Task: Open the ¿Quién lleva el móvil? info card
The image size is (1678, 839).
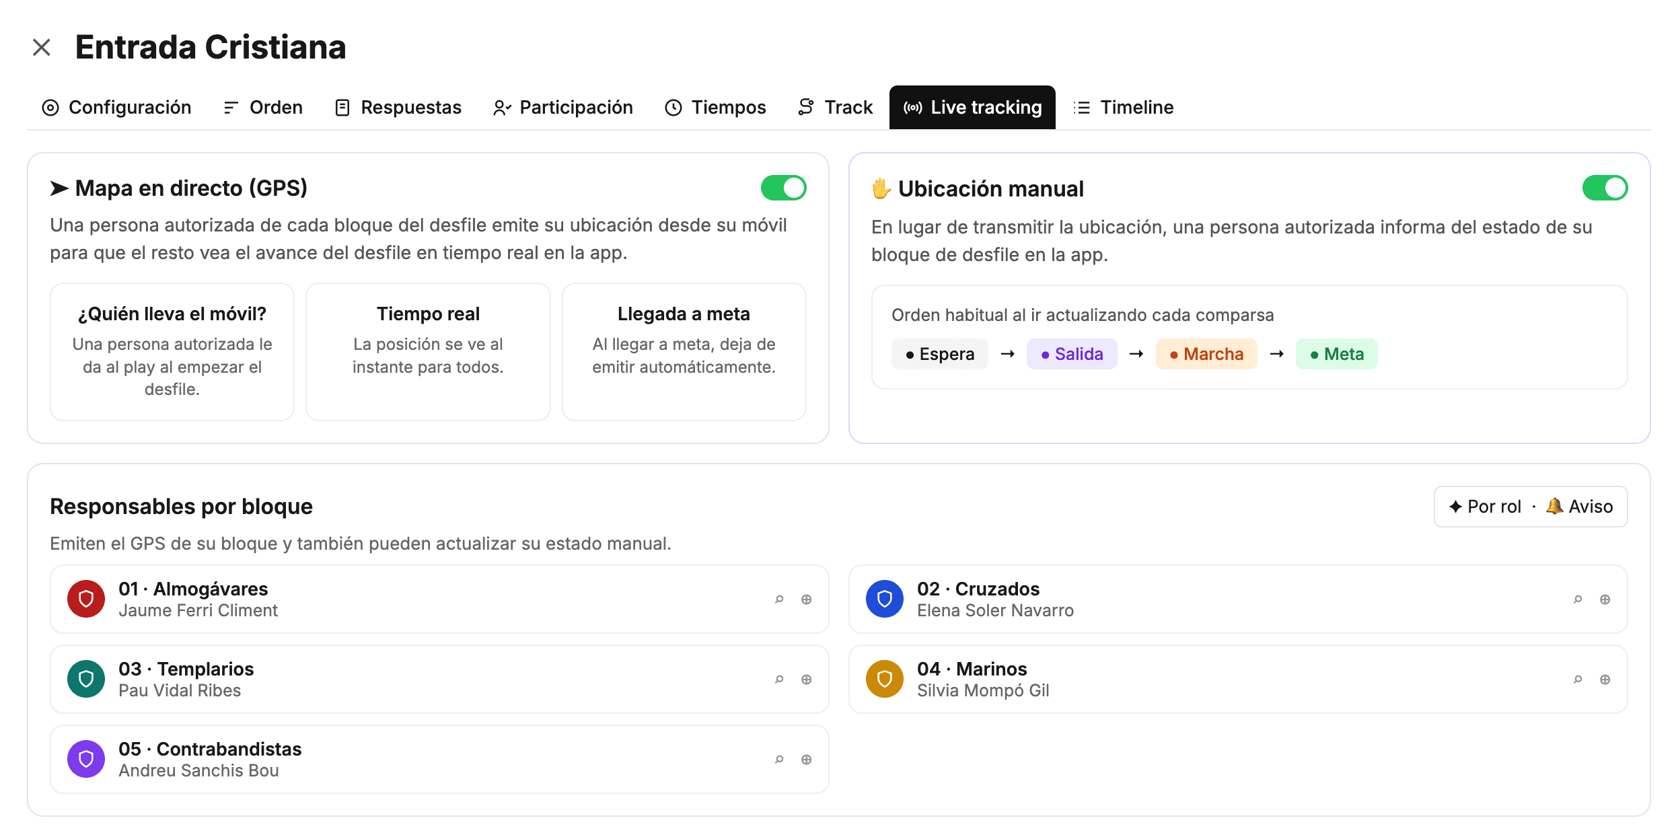Action: tap(172, 352)
